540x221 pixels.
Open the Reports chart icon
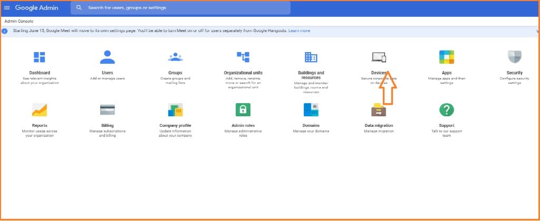coord(40,109)
